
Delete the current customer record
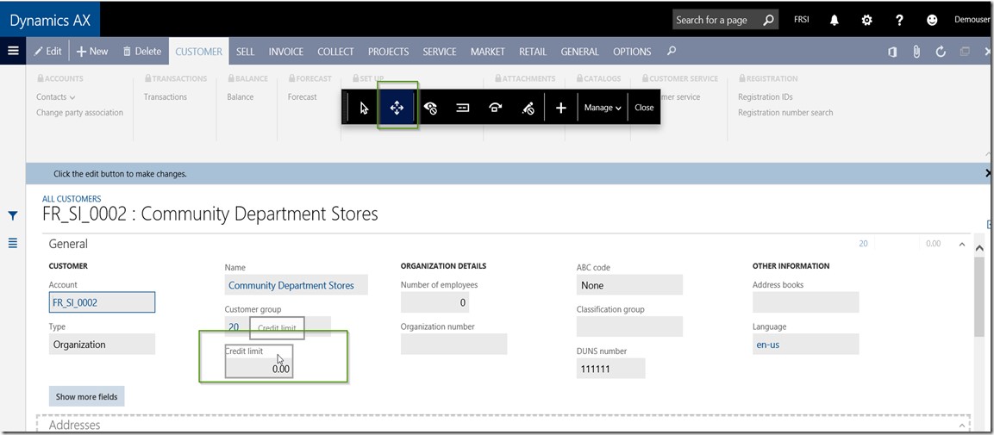142,52
